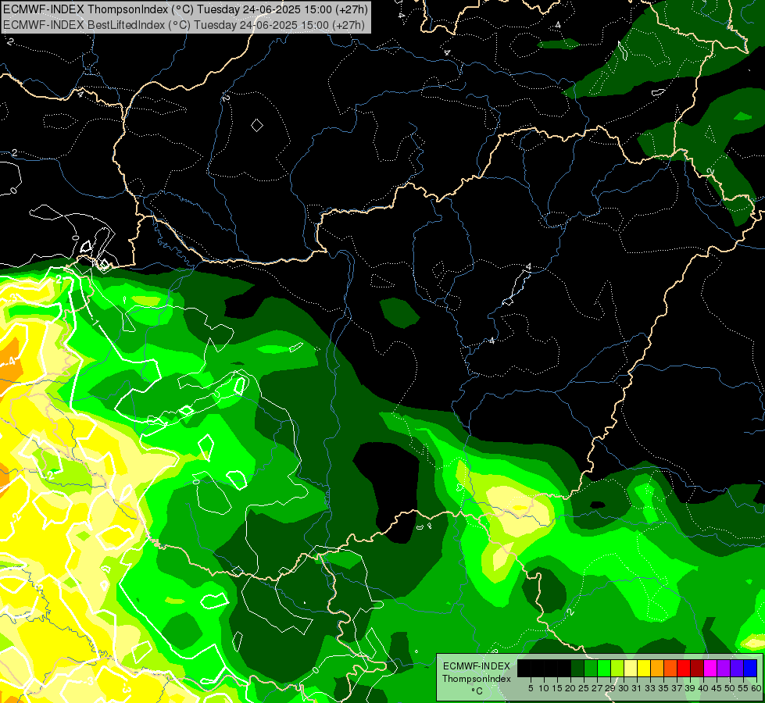The width and height of the screenshot is (765, 703).
Task: Select the purple 45–50 legend swatch
Action: (x=724, y=668)
